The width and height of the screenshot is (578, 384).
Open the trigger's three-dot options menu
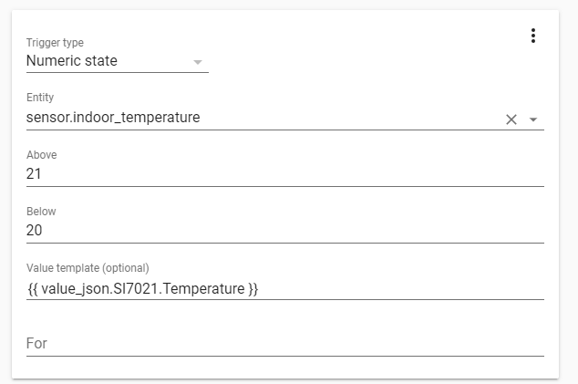click(x=533, y=36)
